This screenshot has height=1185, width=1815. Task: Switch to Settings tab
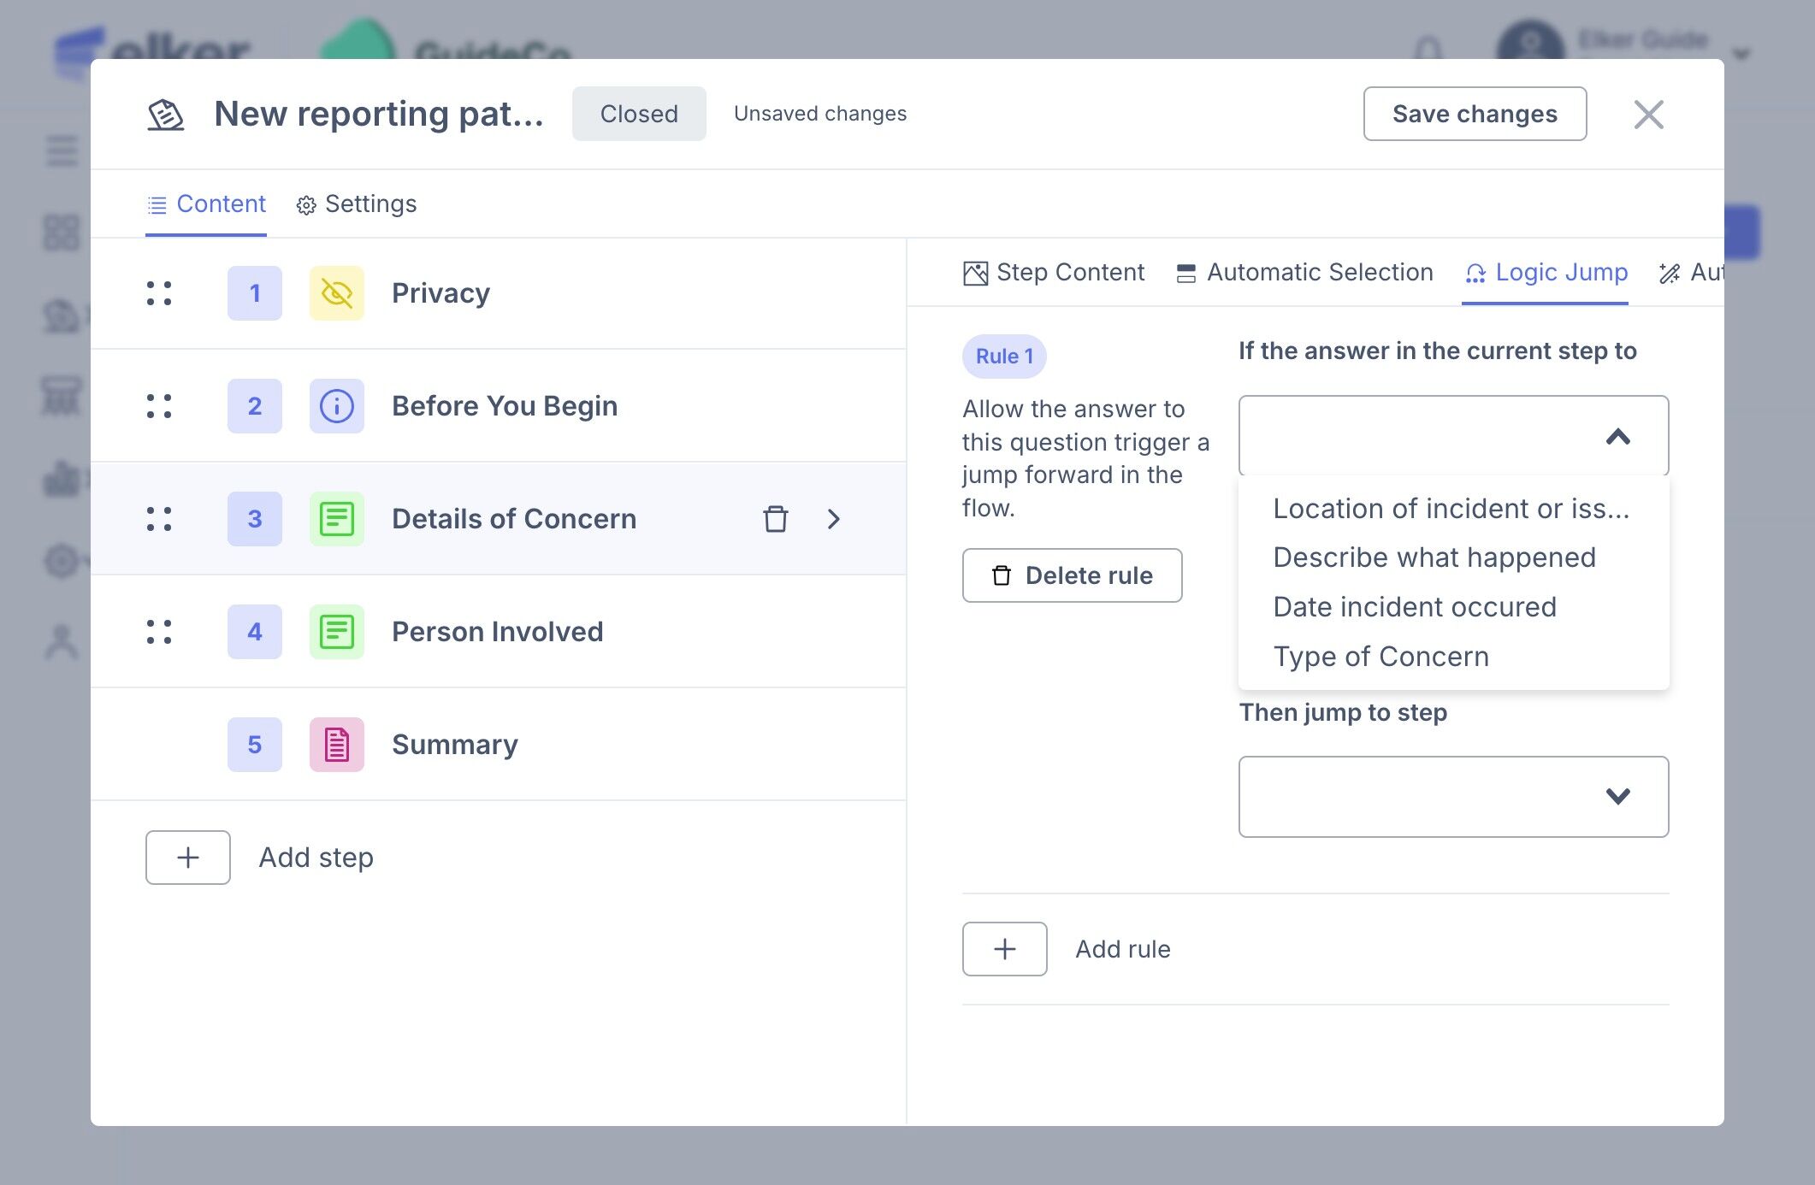click(x=357, y=204)
